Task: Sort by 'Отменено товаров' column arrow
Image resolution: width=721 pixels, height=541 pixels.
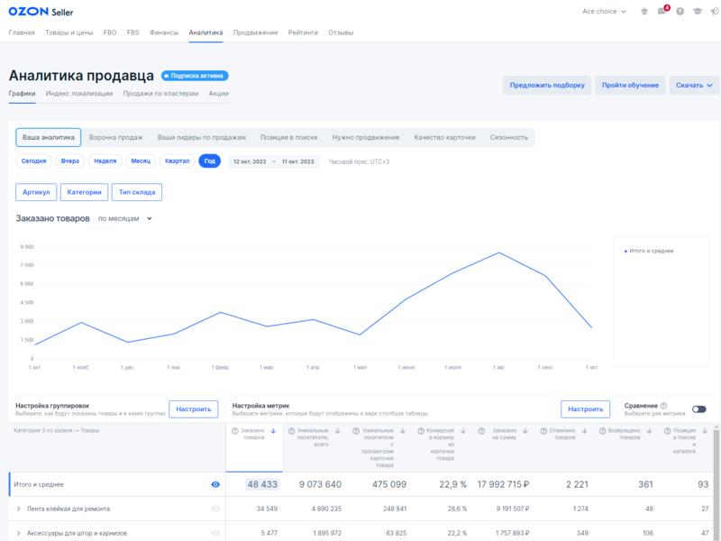Action: 587,431
